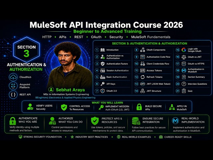This screenshot has height=160, width=213.
Task: Click the Authorize What You Can Do icon
Action: (x=52, y=121)
